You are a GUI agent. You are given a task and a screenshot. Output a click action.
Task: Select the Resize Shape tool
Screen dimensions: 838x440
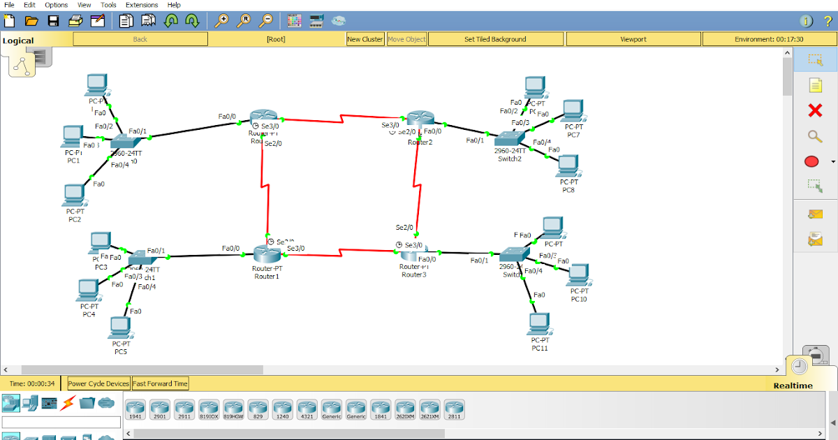(x=814, y=186)
